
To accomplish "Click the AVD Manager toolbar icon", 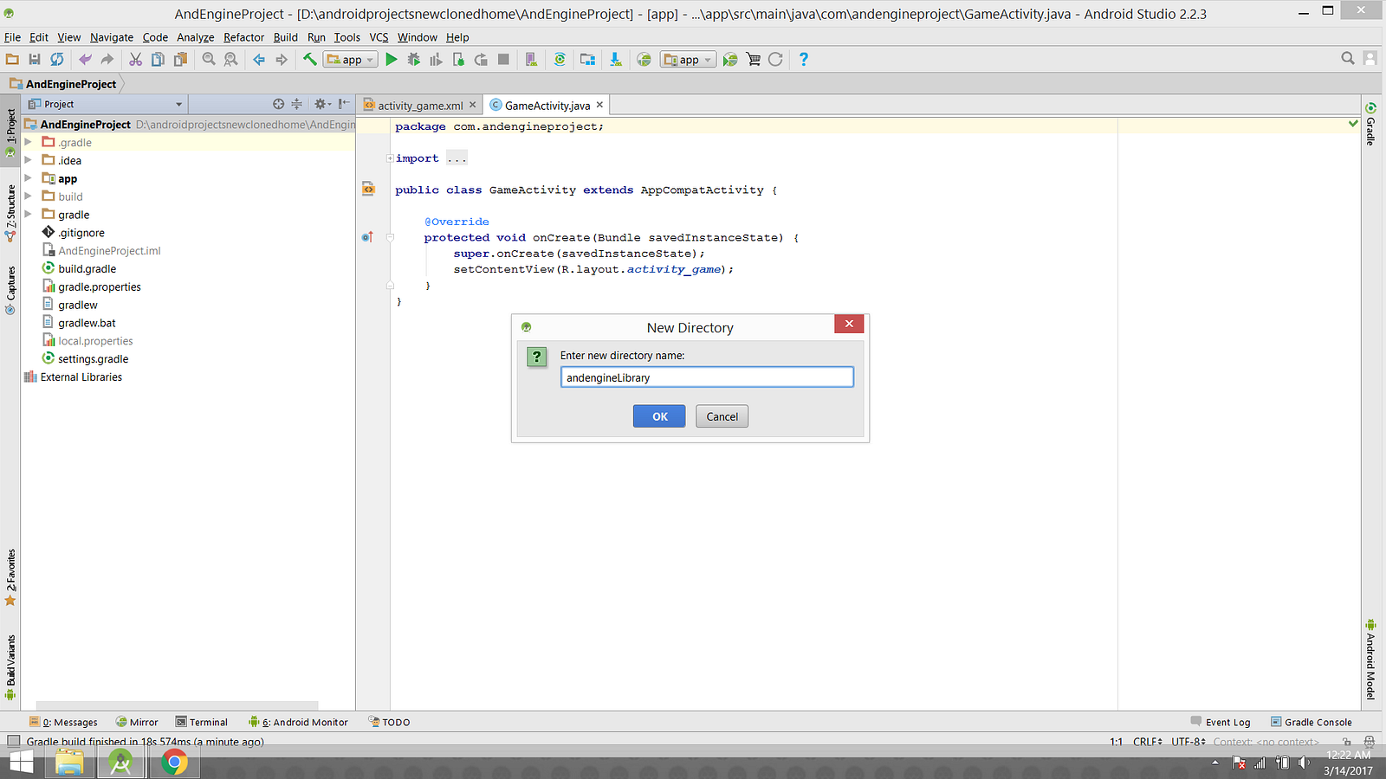I will (532, 60).
